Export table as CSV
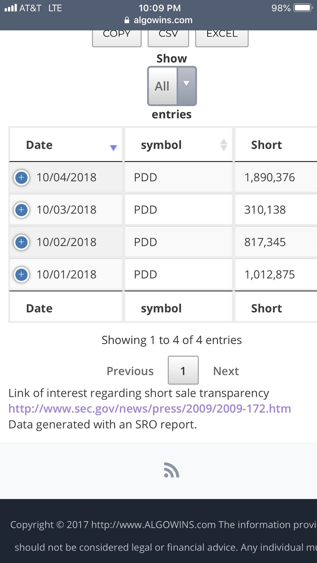Screen dimensions: 317x563 click(x=168, y=37)
